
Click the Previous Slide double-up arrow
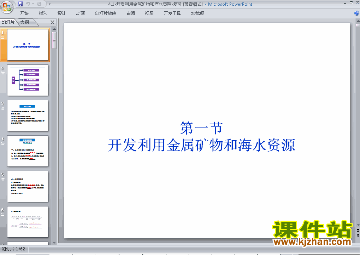click(358, 230)
